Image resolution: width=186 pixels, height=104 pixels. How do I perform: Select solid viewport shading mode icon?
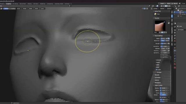point(166,6)
